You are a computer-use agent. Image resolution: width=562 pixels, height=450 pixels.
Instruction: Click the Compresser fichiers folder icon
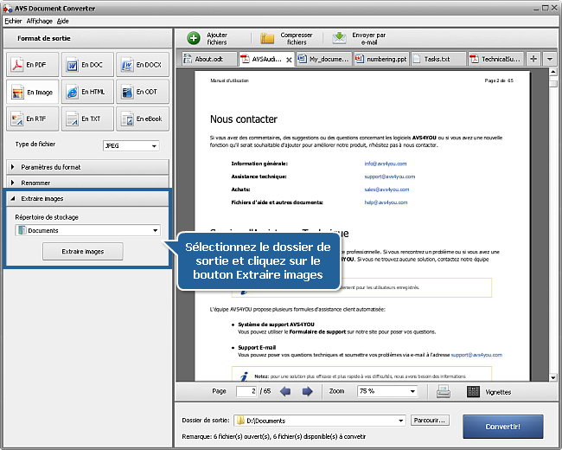point(267,38)
